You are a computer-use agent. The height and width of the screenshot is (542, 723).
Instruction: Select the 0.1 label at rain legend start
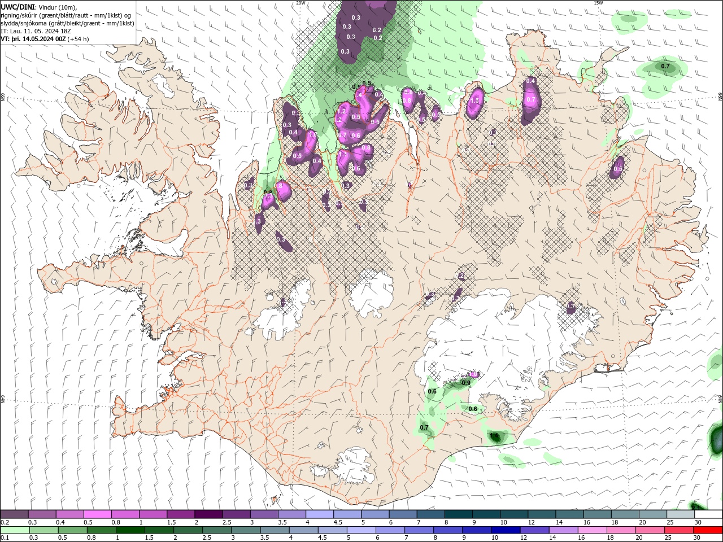[5, 538]
